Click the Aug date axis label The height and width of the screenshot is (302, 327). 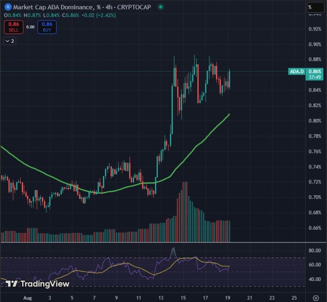coord(27,298)
